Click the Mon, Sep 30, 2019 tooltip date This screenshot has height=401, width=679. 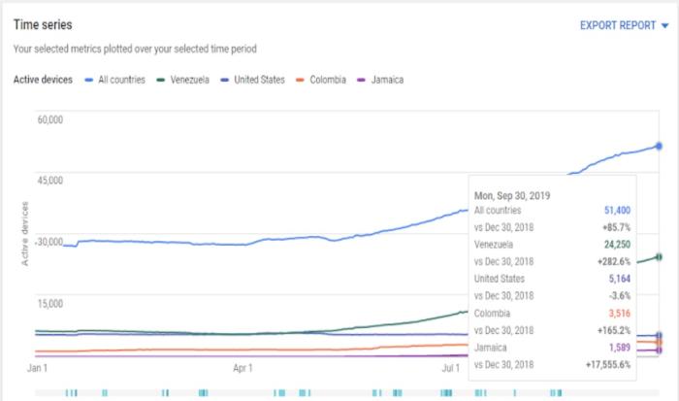(x=512, y=194)
